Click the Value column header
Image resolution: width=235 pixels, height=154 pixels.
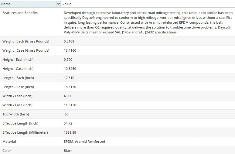point(67,4)
